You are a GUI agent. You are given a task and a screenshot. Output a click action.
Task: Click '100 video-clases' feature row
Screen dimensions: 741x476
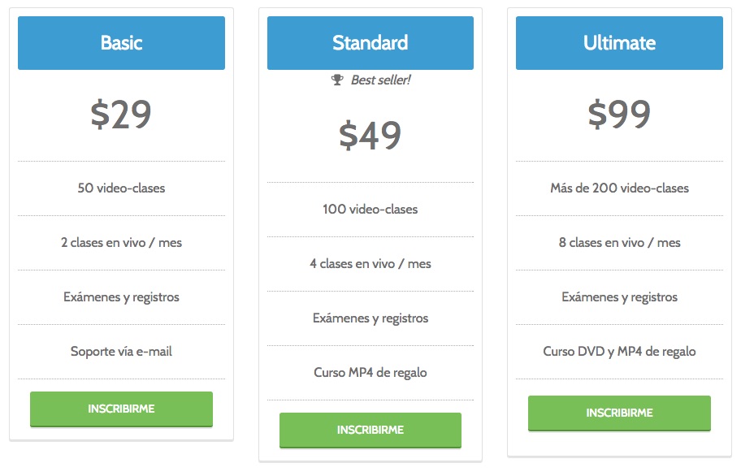coord(370,210)
